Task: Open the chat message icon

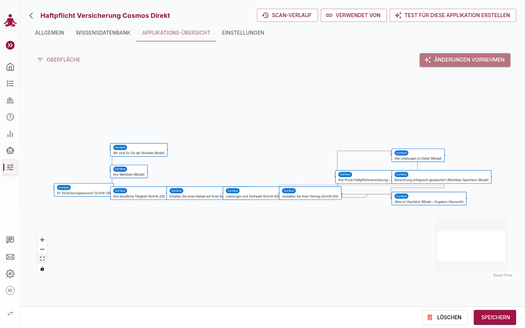Action: point(10,240)
